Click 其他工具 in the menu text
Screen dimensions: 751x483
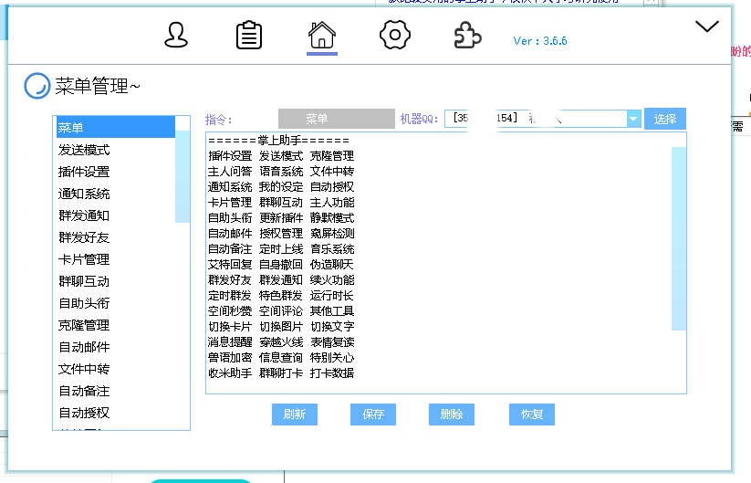click(332, 311)
